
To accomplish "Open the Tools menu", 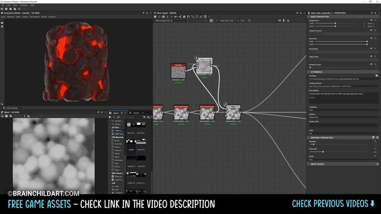I will (15, 5).
